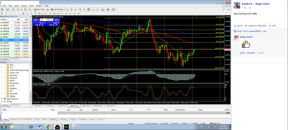Switch chart to M15 timeframe

54,13
